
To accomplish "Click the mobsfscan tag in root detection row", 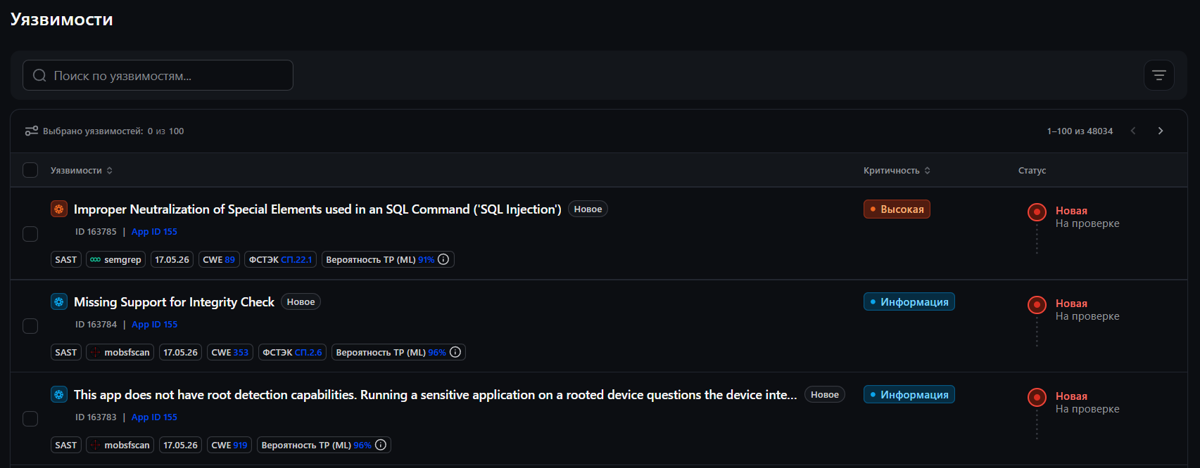I will [x=120, y=445].
